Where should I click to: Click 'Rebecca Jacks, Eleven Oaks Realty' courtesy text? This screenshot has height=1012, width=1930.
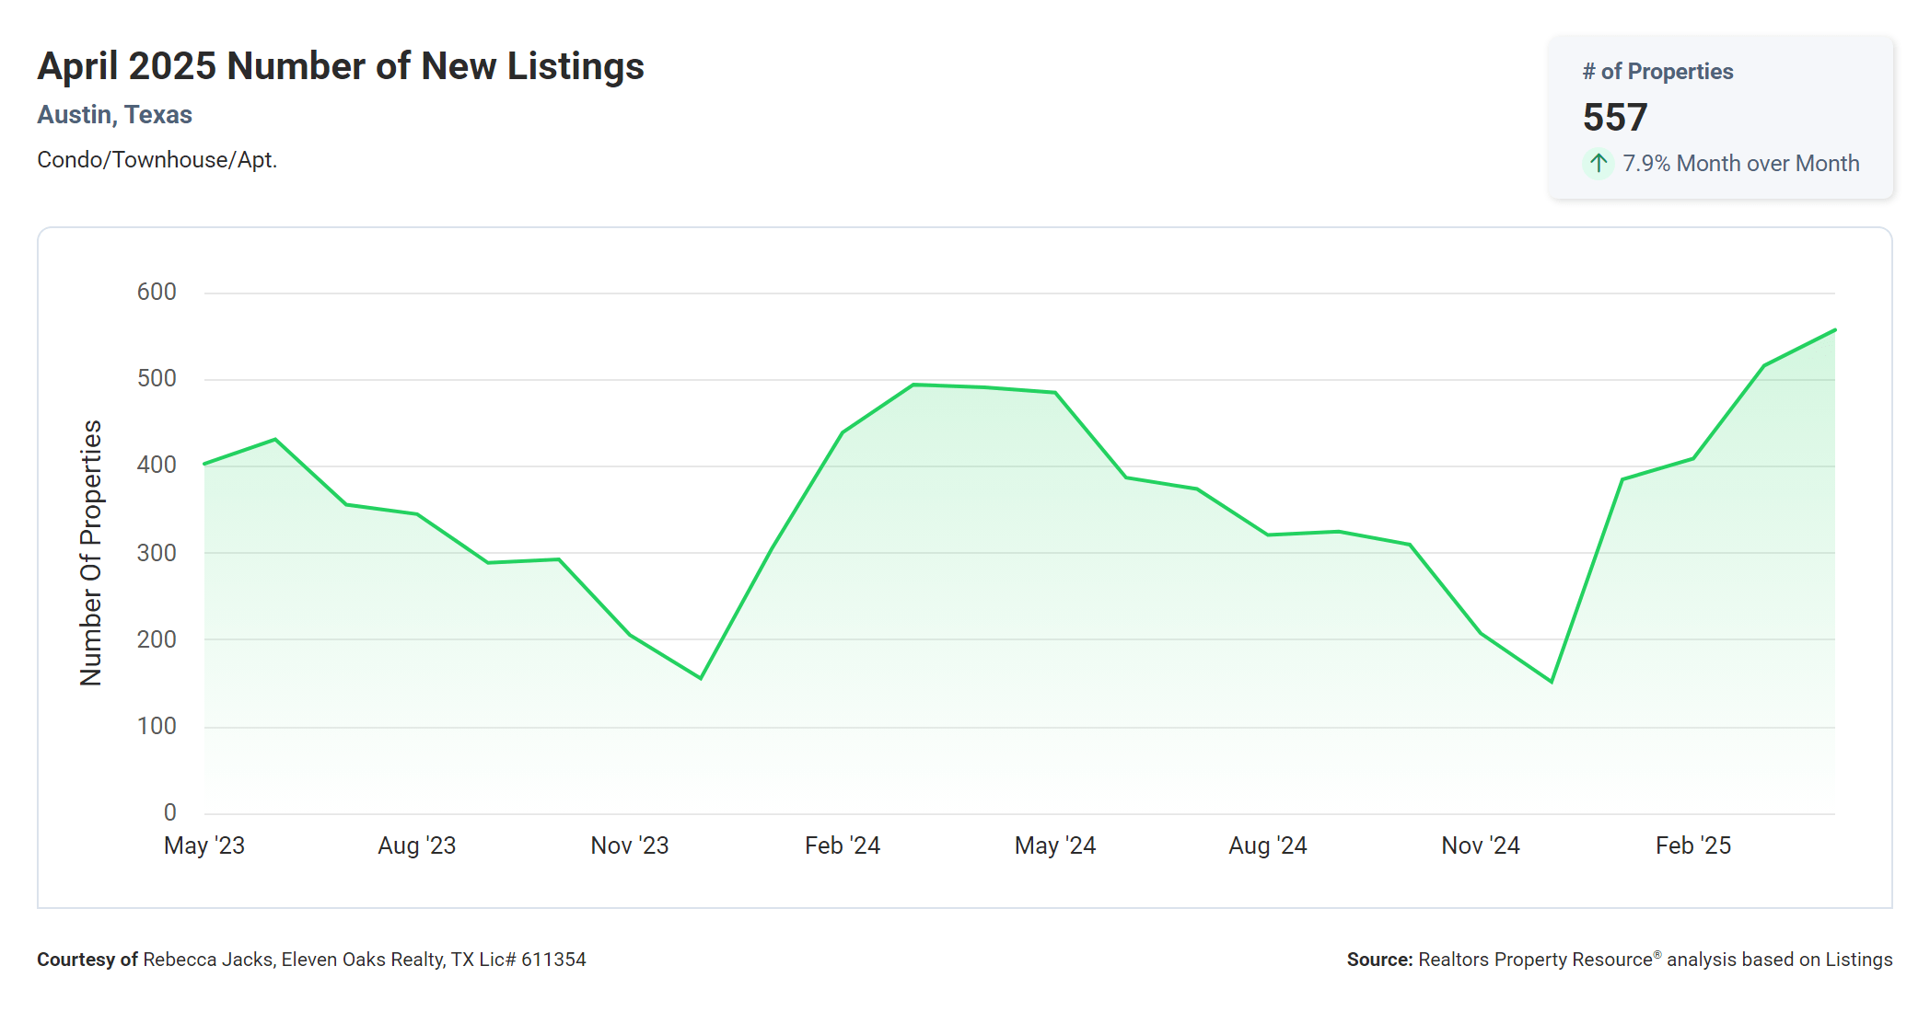(295, 960)
